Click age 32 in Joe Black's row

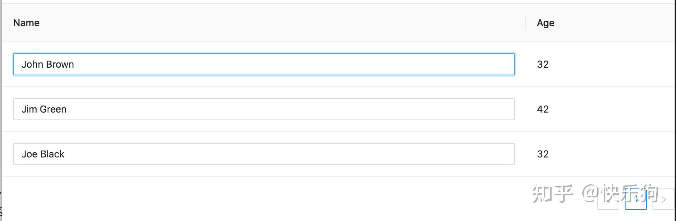tap(543, 154)
